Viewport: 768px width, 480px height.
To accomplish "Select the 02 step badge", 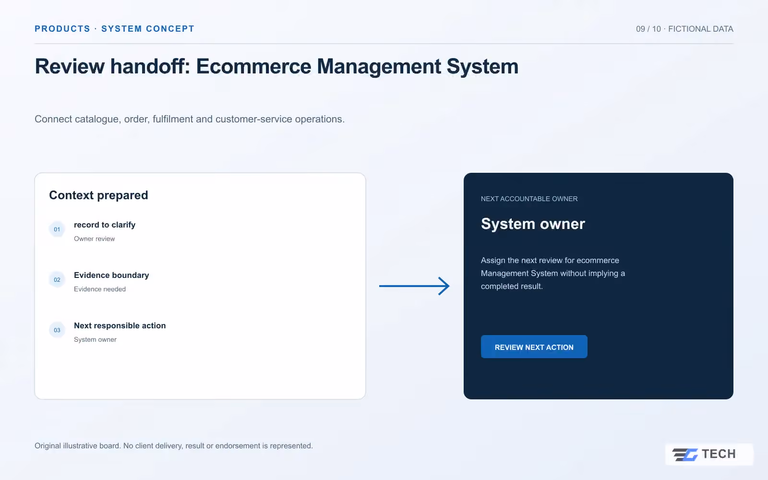I will click(57, 280).
